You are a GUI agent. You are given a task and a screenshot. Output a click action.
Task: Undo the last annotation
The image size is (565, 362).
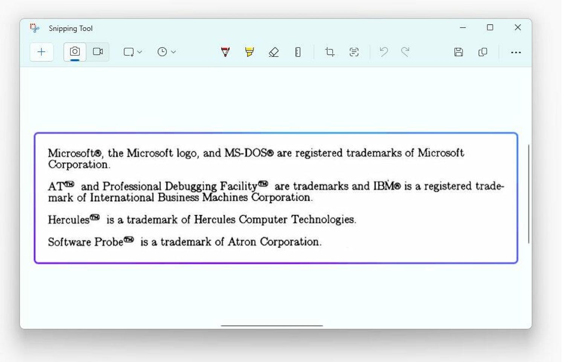coord(384,52)
